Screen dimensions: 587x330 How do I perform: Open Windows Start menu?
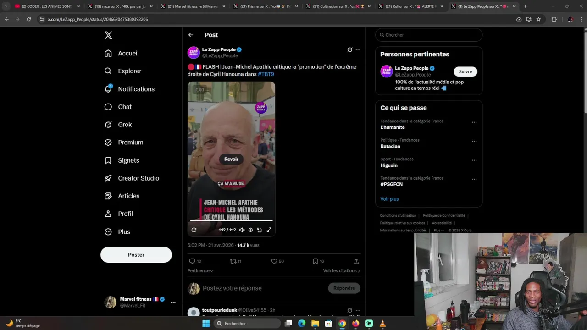pyautogui.click(x=206, y=324)
